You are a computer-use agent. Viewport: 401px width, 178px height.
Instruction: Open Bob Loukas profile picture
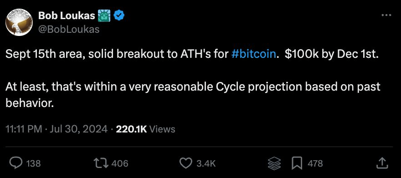(19, 22)
